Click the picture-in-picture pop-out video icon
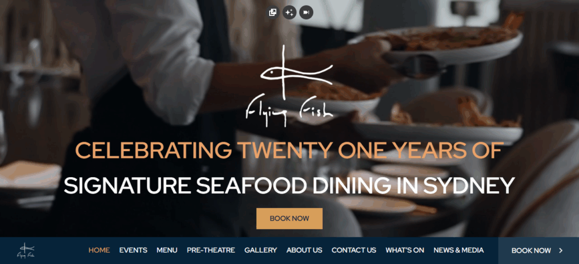This screenshot has height=264, width=579. tap(273, 12)
